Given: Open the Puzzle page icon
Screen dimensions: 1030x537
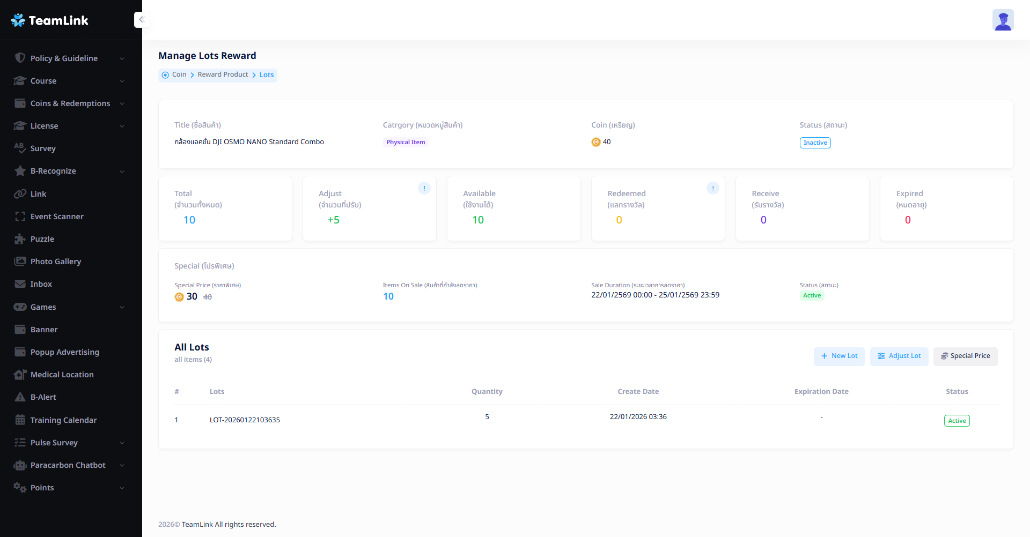Looking at the screenshot, I should 20,239.
